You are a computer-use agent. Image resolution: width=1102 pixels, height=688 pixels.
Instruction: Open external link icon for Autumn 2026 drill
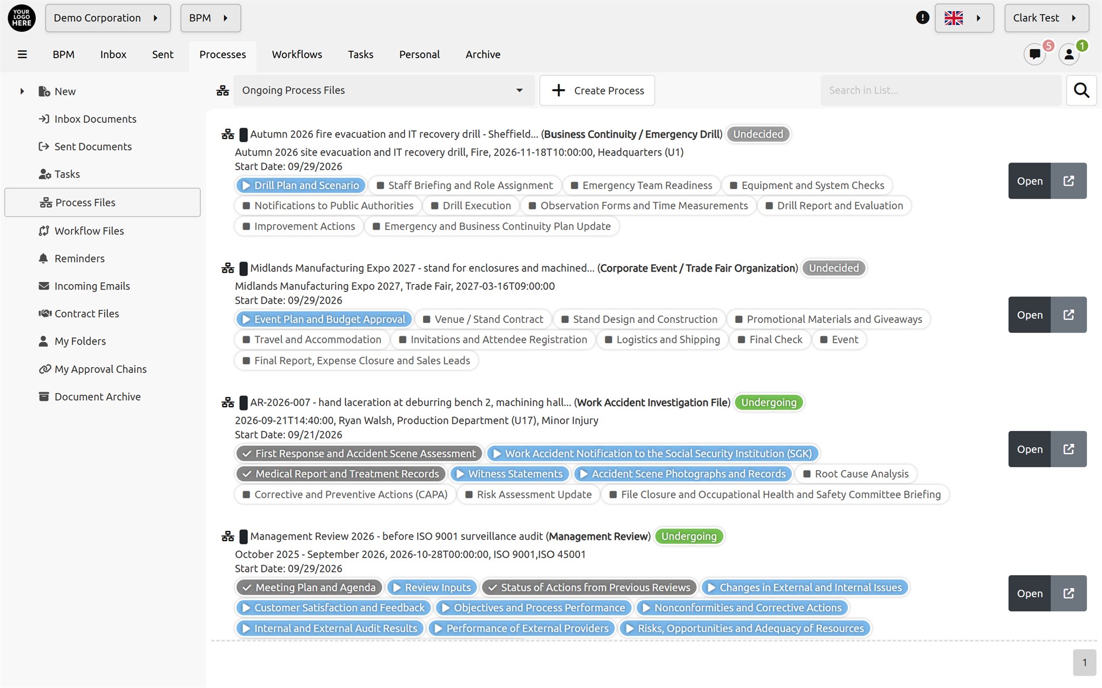pos(1069,181)
